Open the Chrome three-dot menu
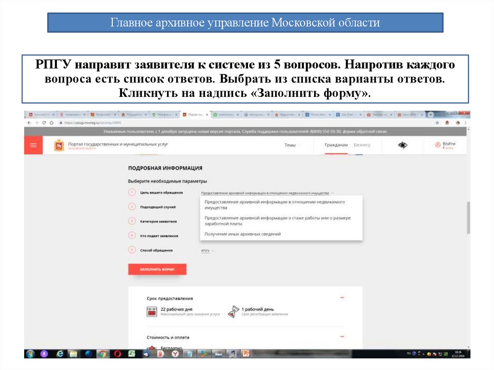This screenshot has height=370, width=494. click(466, 123)
